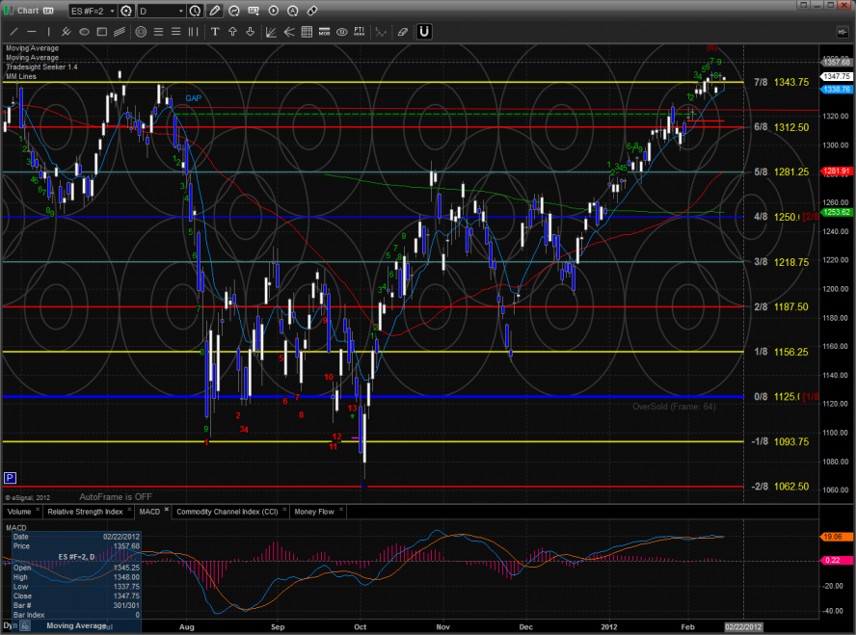
Task: Select the text annotation tool
Action: point(215,32)
